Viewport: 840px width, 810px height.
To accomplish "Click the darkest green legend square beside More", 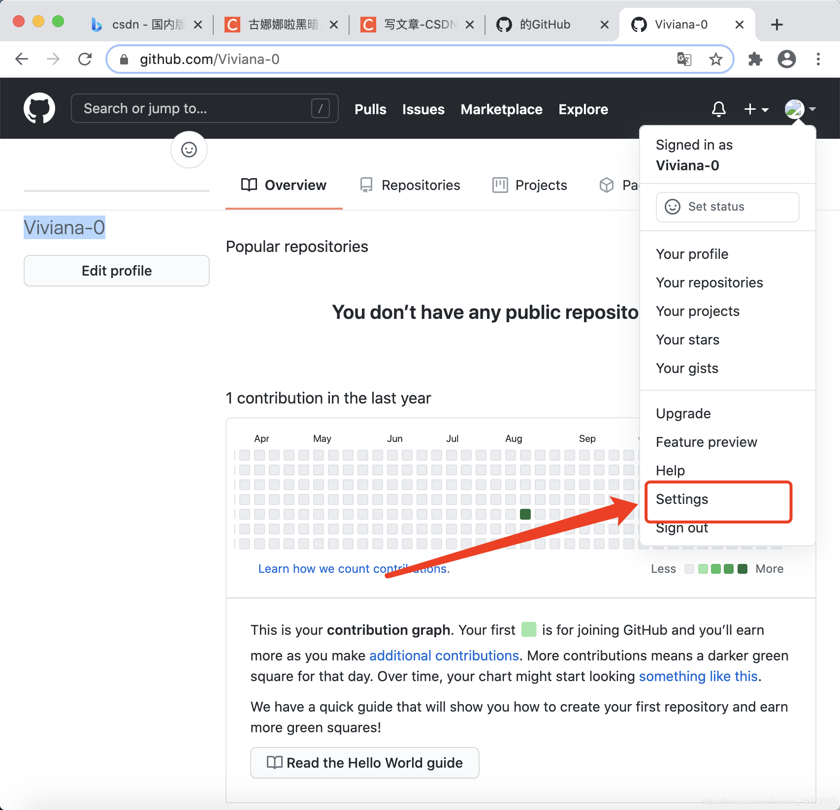I will point(743,569).
